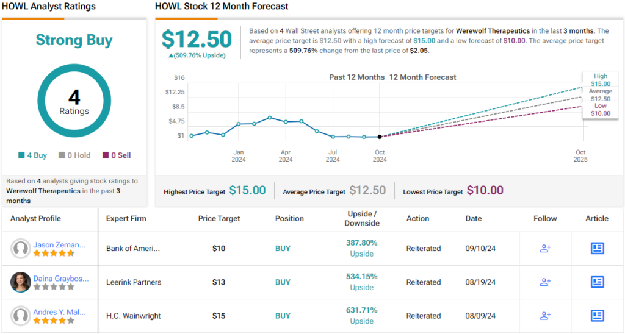The height and width of the screenshot is (334, 625).
Task: Follow analyst Daina Graybosch
Action: (545, 282)
